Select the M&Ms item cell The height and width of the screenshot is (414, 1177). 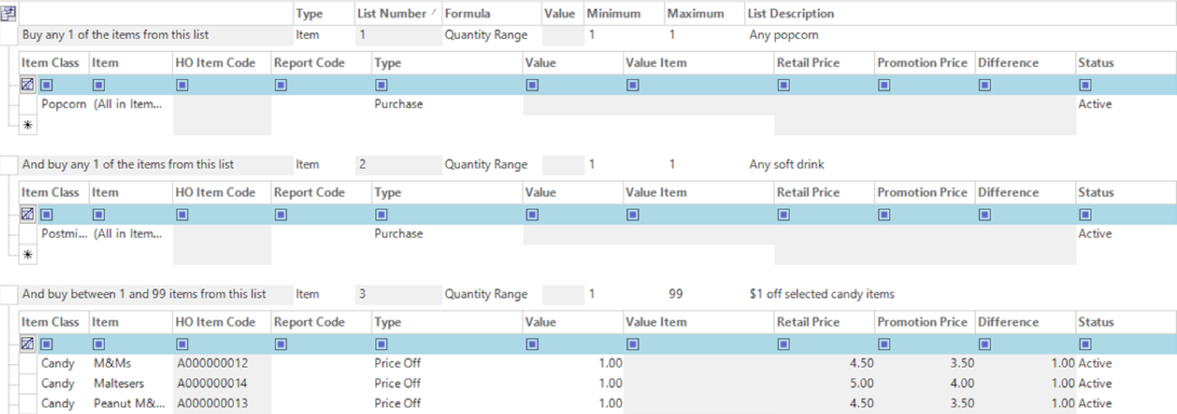point(131,363)
